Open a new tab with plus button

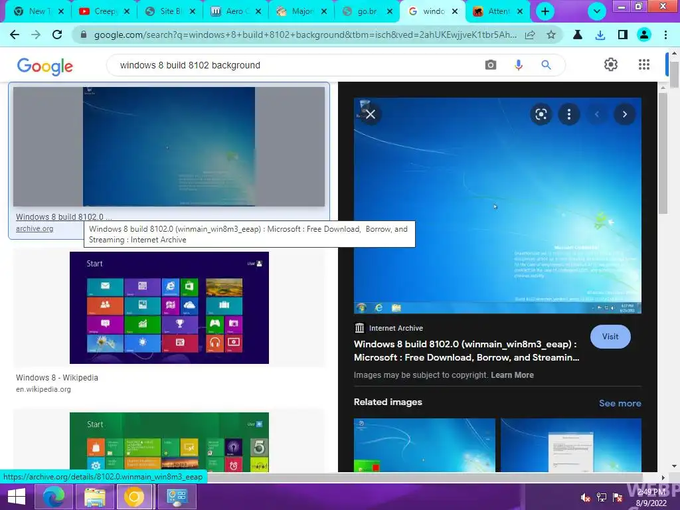(x=545, y=11)
